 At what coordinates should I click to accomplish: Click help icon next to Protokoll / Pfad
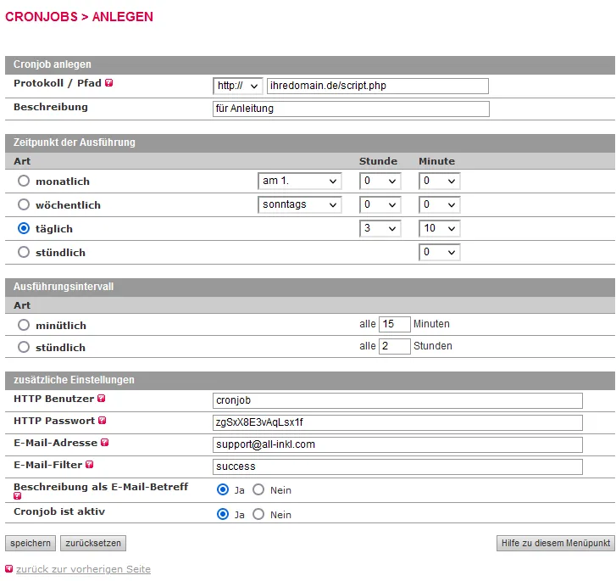pos(109,83)
